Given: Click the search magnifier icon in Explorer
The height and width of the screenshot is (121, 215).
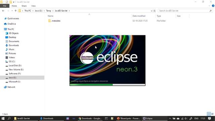Looking at the screenshot, I should 211,11.
